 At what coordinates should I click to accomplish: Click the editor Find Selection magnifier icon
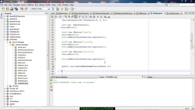[x=66, y=17]
